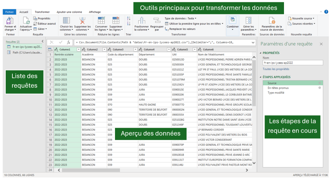Click the horizontal scrollbar right arrow
331x180 pixels.
[x=247, y=170]
